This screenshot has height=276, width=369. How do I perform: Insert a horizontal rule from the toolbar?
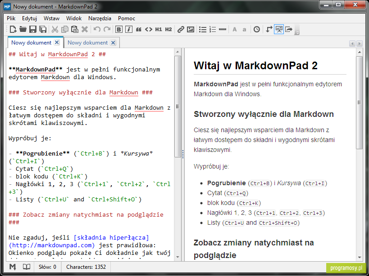click(223, 29)
